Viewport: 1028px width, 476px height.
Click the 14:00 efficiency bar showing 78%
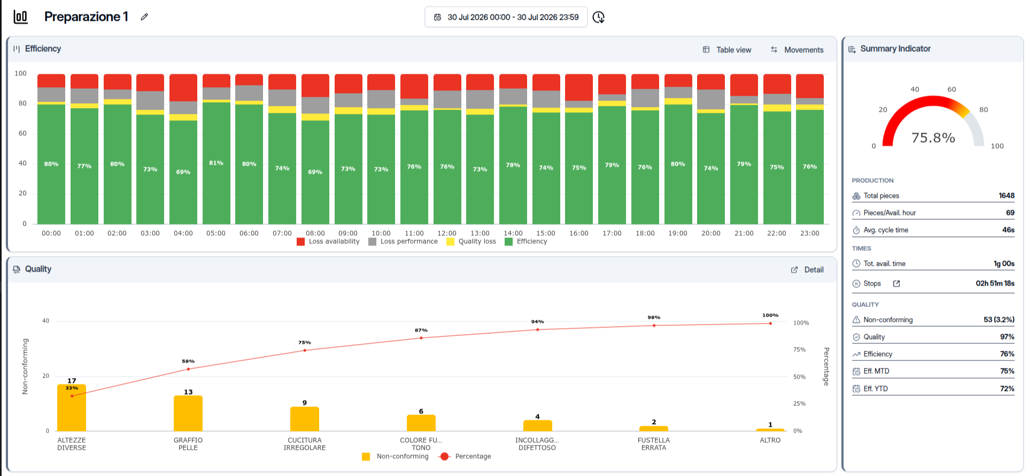(x=513, y=165)
